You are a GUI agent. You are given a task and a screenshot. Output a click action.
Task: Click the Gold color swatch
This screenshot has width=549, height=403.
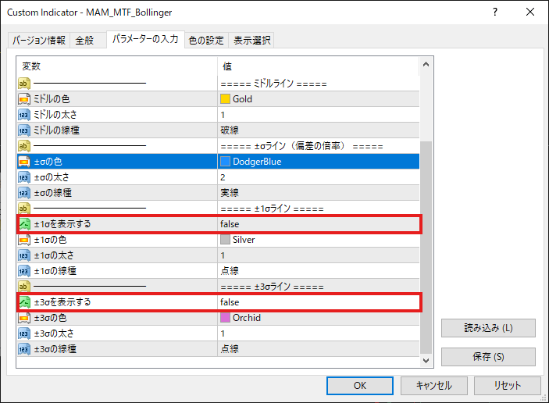tap(225, 99)
